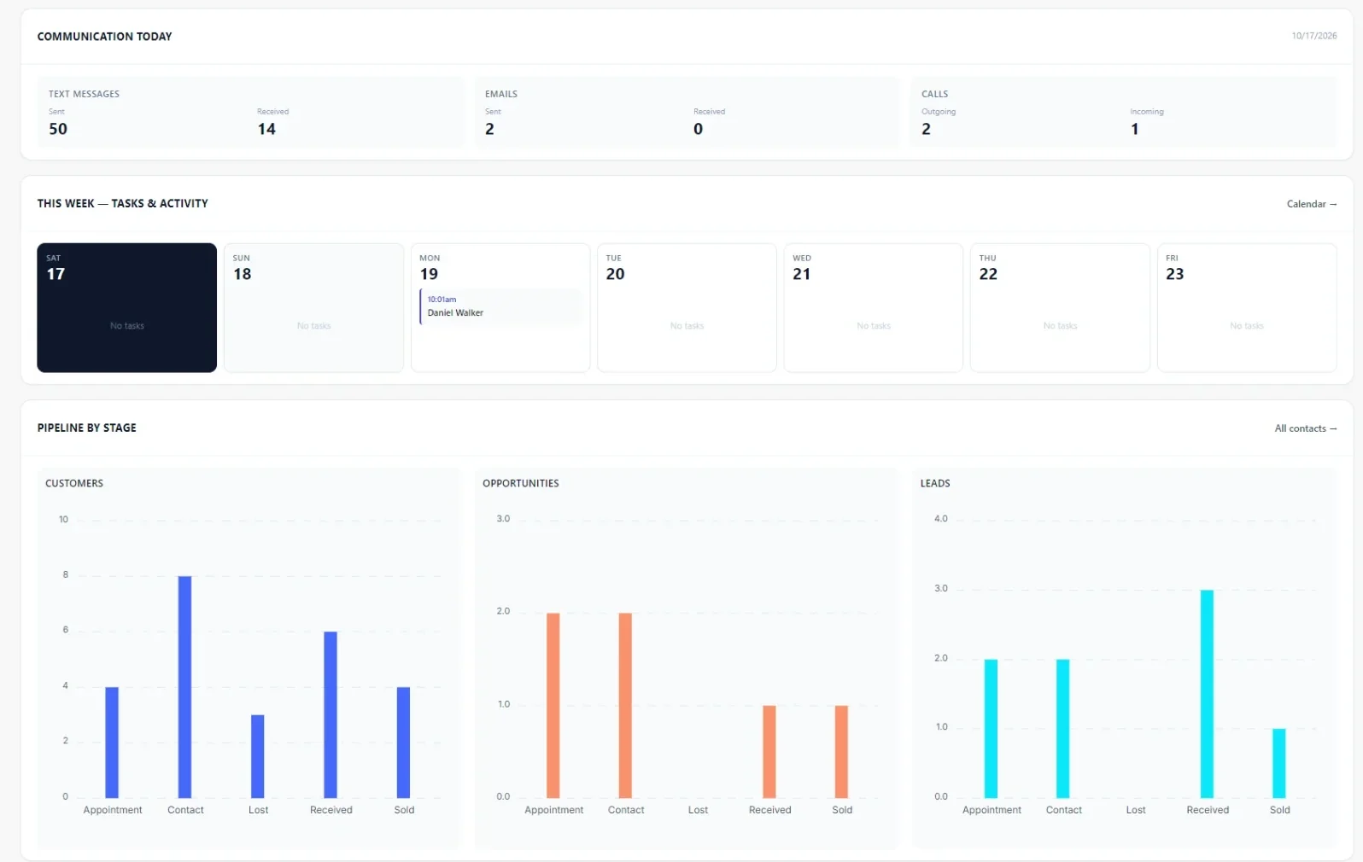This screenshot has width=1363, height=862.
Task: Click the Leads chart Contact bar
Action: click(1062, 729)
